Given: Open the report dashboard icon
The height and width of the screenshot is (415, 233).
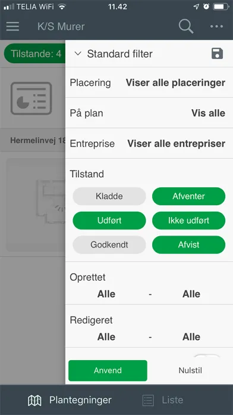Looking at the screenshot, I should click(x=31, y=98).
